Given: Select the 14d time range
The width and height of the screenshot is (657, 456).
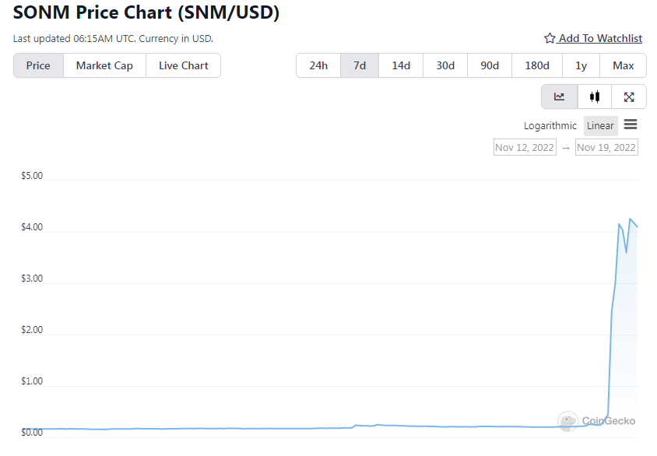Looking at the screenshot, I should 401,65.
